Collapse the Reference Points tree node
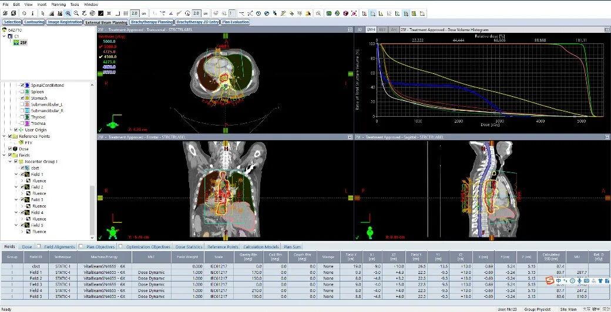The height and width of the screenshot is (312, 611). [x=4, y=136]
